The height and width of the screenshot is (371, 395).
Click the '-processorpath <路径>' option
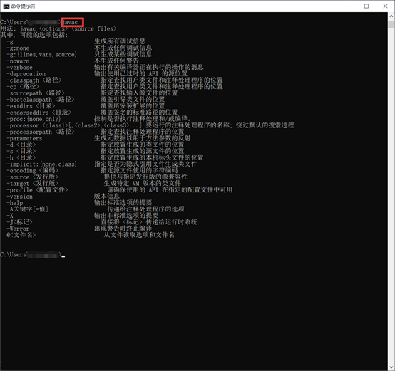[x=41, y=132]
